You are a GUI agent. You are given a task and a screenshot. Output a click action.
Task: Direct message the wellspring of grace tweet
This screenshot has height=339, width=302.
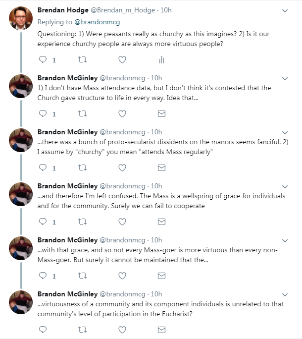click(161, 221)
